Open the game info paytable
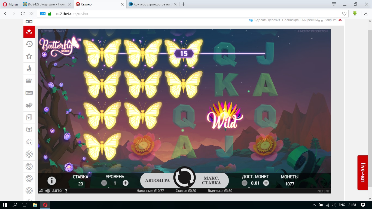The width and height of the screenshot is (372, 209). 52,180
